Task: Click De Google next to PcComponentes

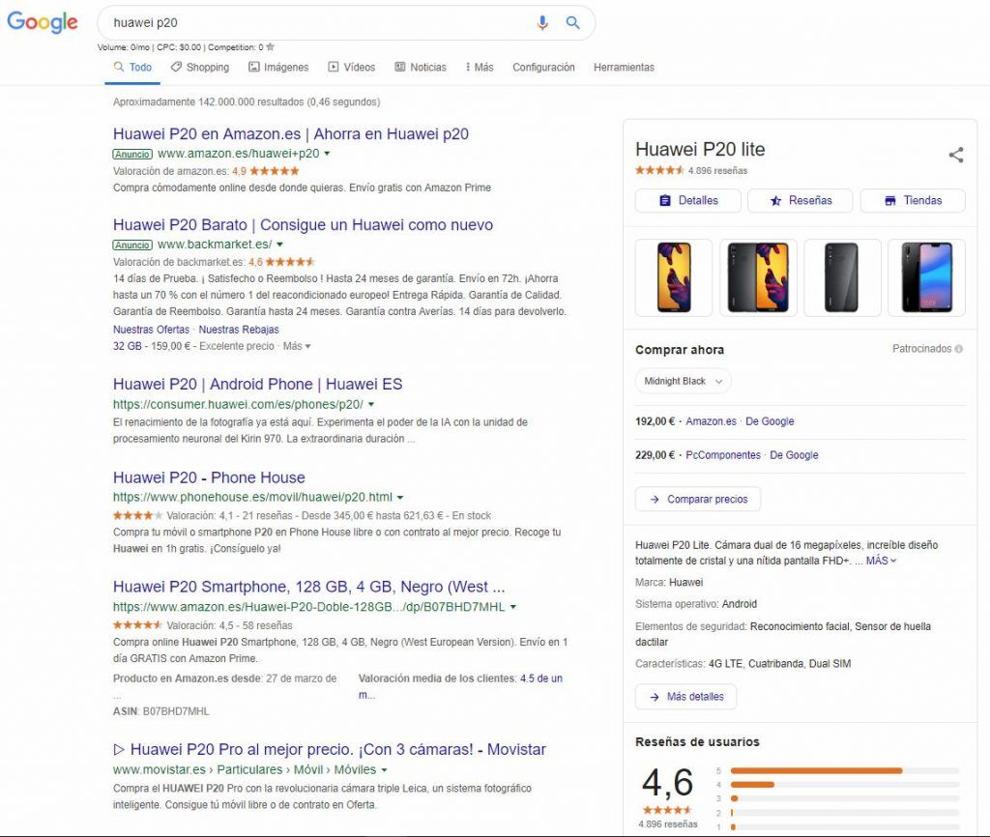Action: pos(794,455)
